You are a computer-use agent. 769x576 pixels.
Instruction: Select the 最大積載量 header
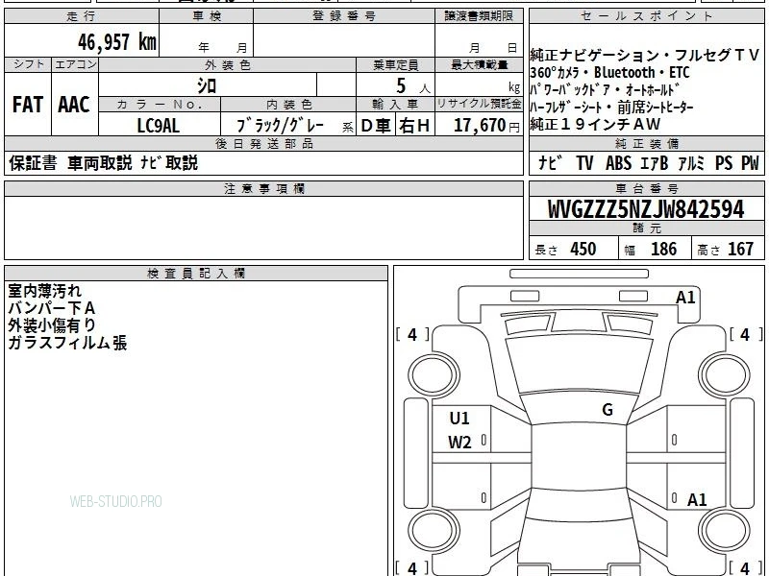(x=479, y=64)
